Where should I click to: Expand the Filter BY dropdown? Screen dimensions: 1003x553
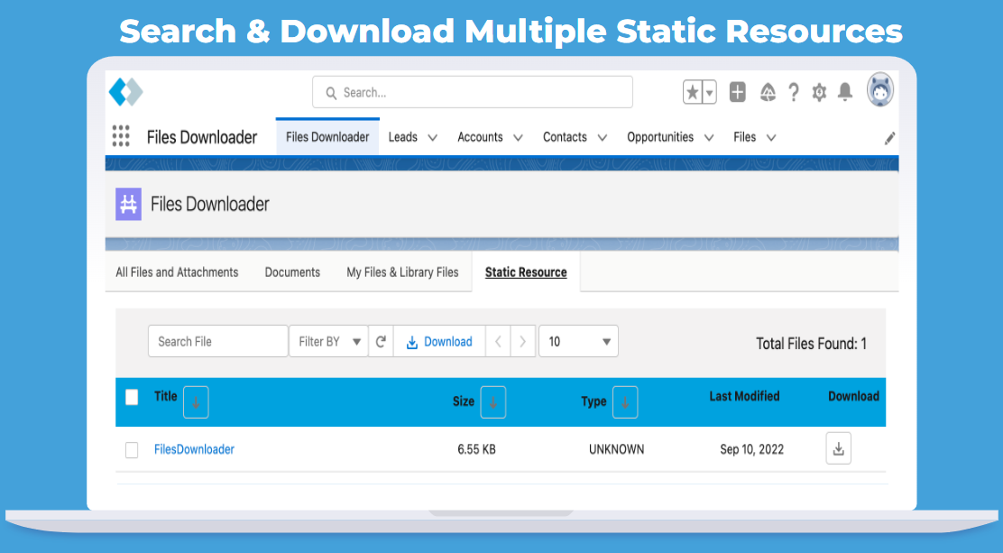328,342
